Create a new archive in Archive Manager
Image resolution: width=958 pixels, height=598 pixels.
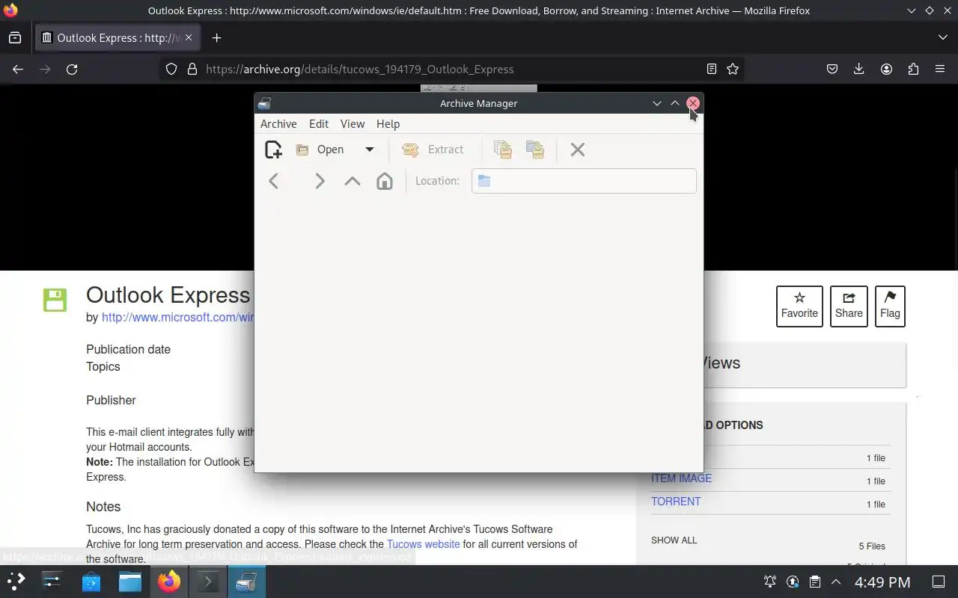[x=274, y=149]
